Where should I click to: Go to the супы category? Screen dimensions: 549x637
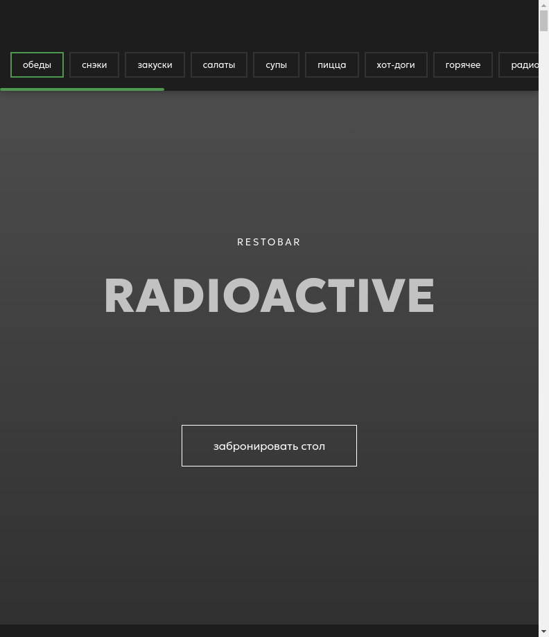pyautogui.click(x=277, y=64)
